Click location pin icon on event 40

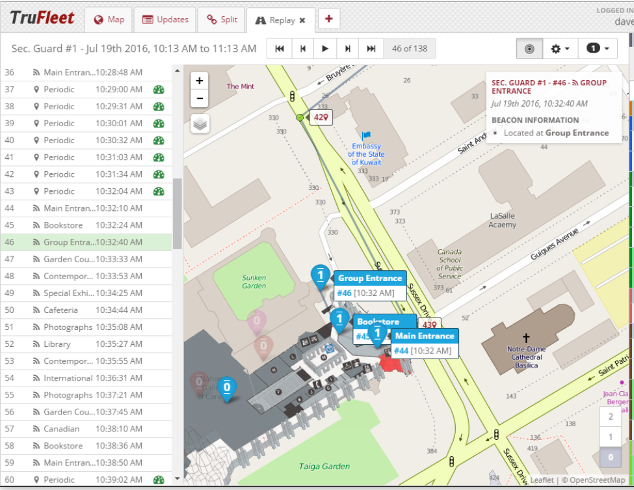36,141
